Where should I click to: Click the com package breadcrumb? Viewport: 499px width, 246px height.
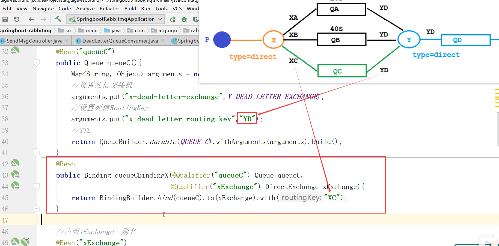(x=136, y=30)
